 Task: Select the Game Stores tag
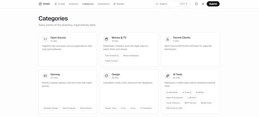tap(86, 108)
